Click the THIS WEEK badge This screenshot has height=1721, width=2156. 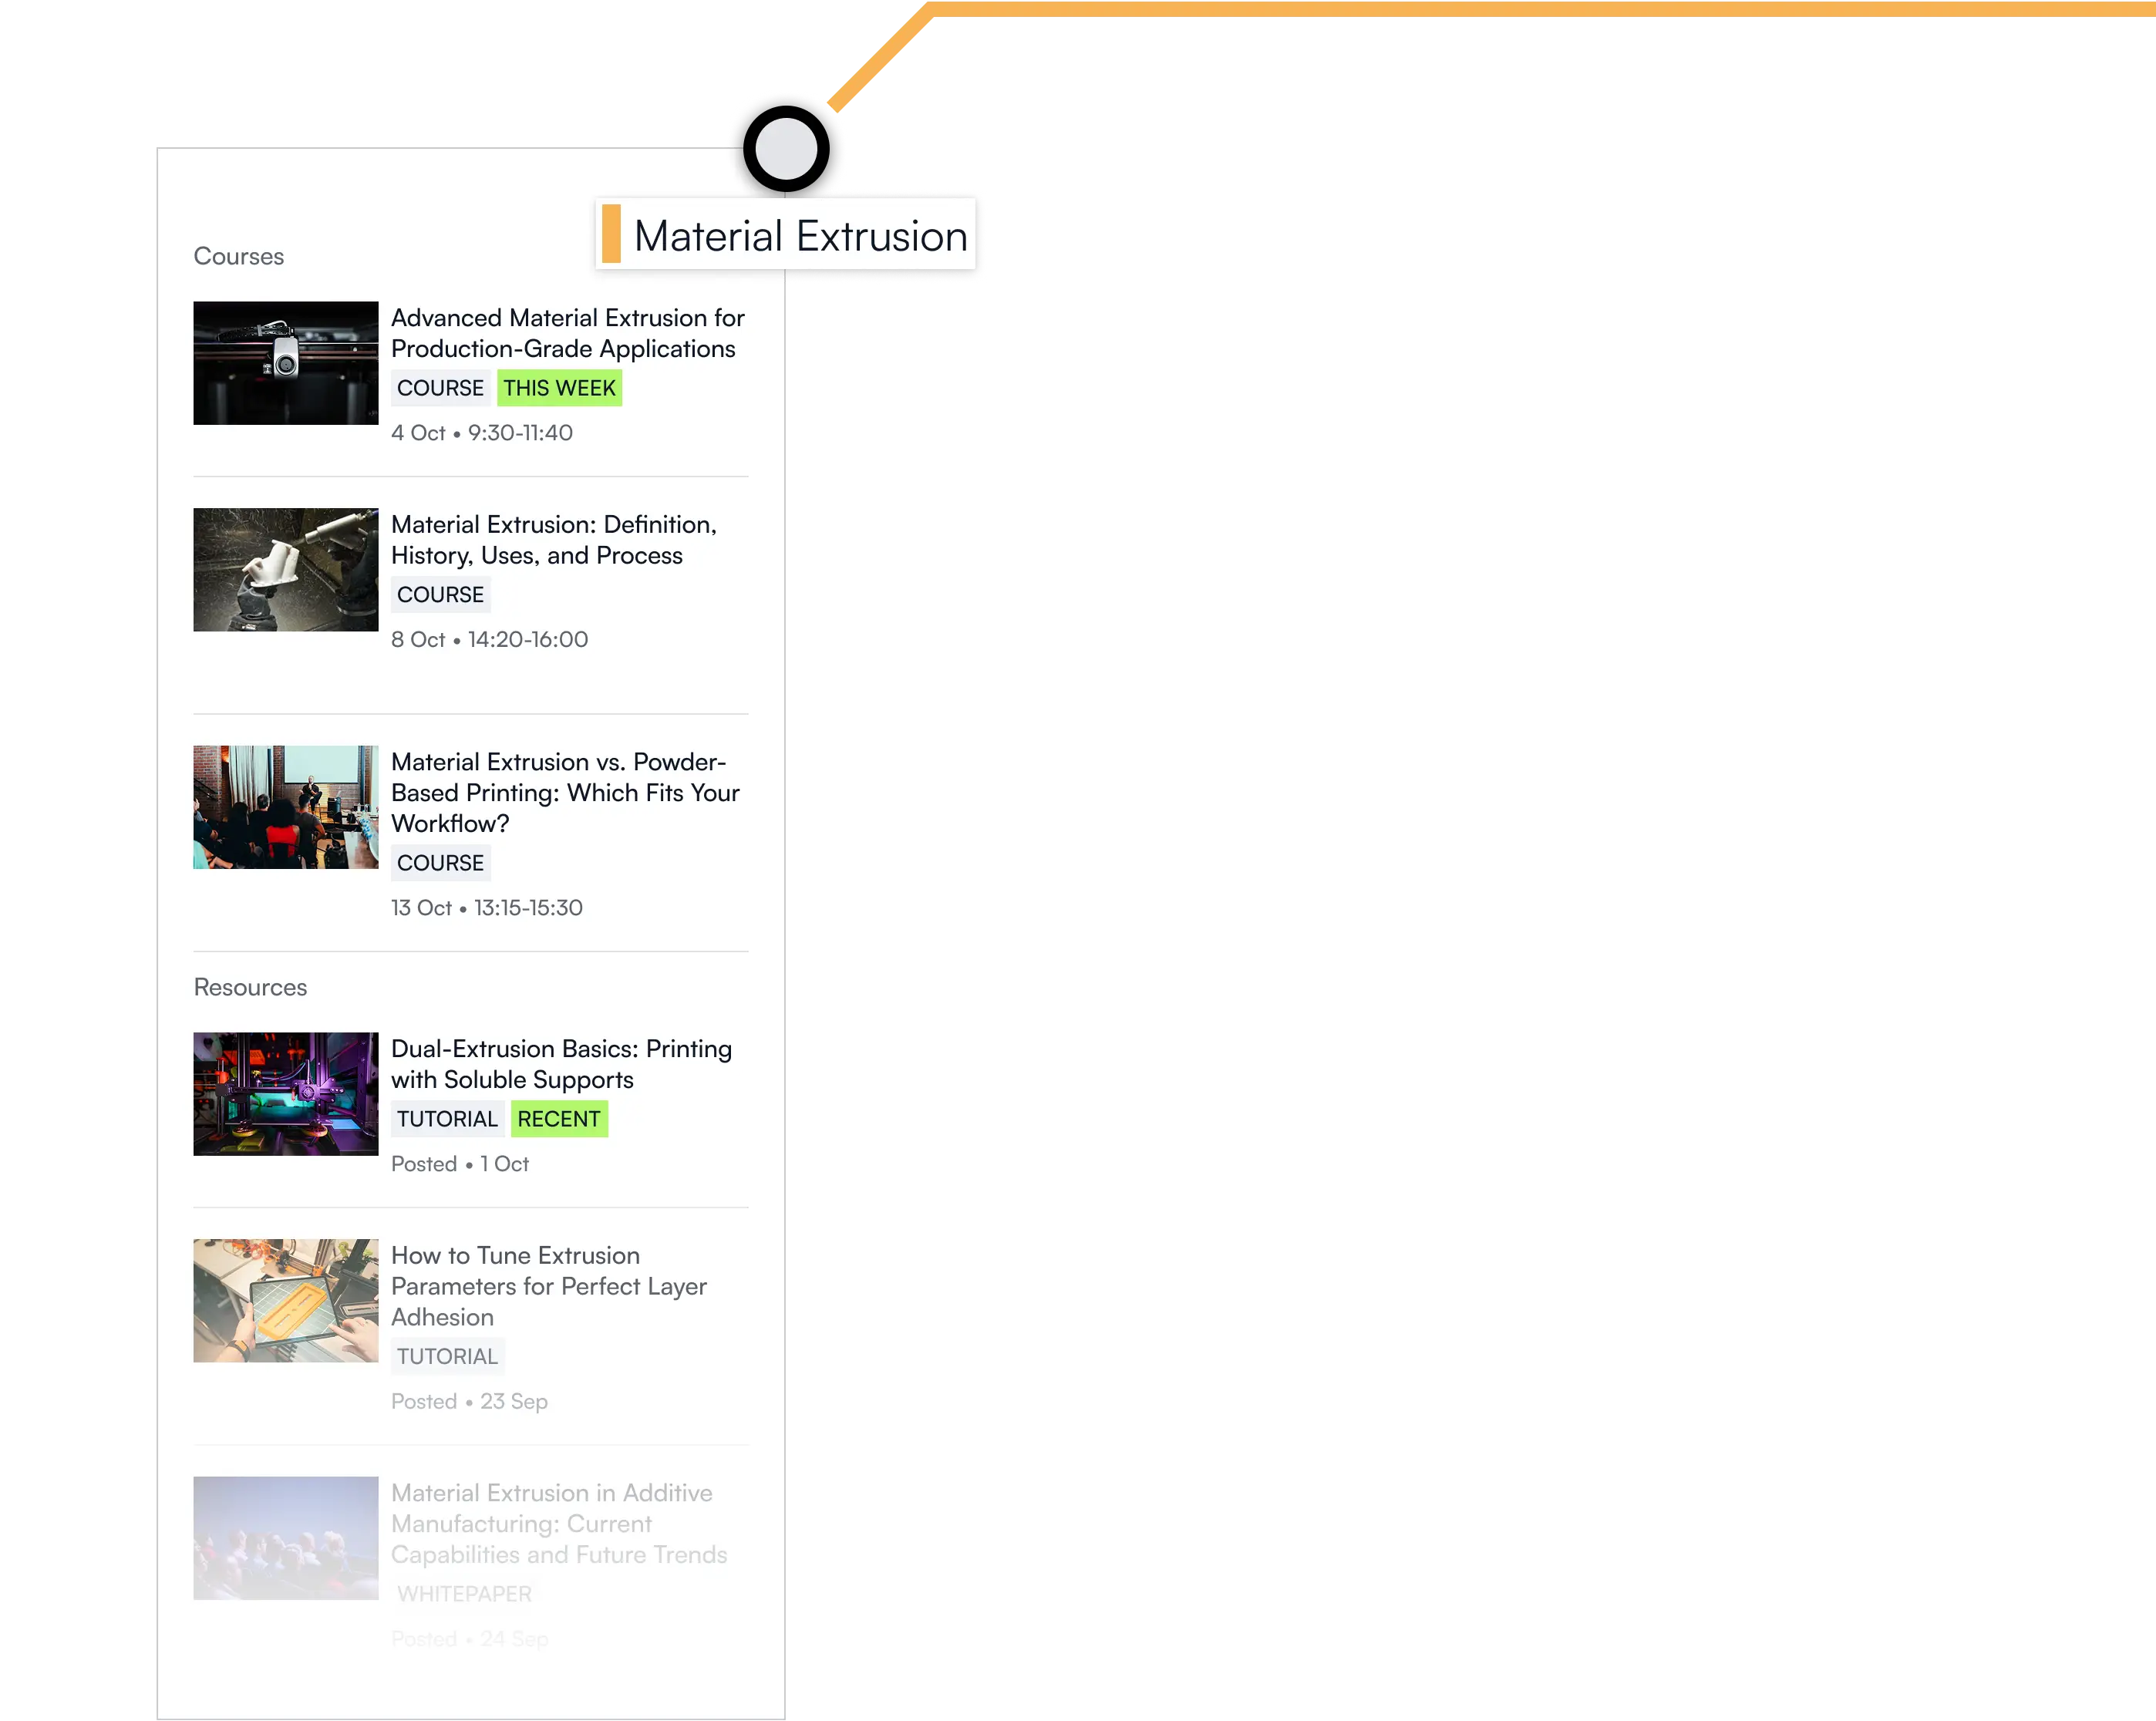[x=559, y=388]
